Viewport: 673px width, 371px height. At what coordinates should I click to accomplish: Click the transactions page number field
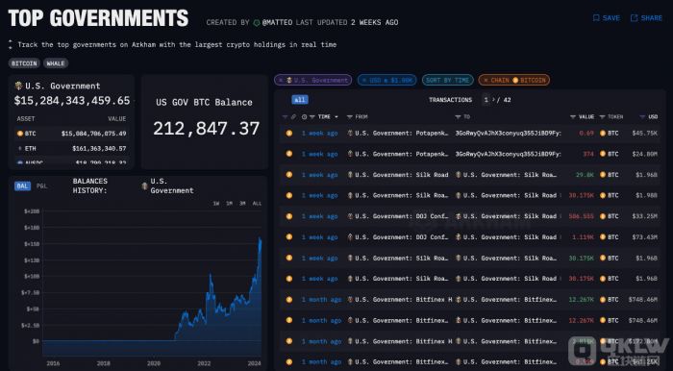486,100
